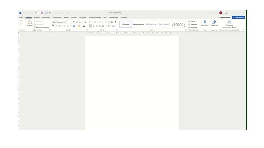Open the Рецензирование ribbon tab
This screenshot has height=148, width=264.
point(95,17)
